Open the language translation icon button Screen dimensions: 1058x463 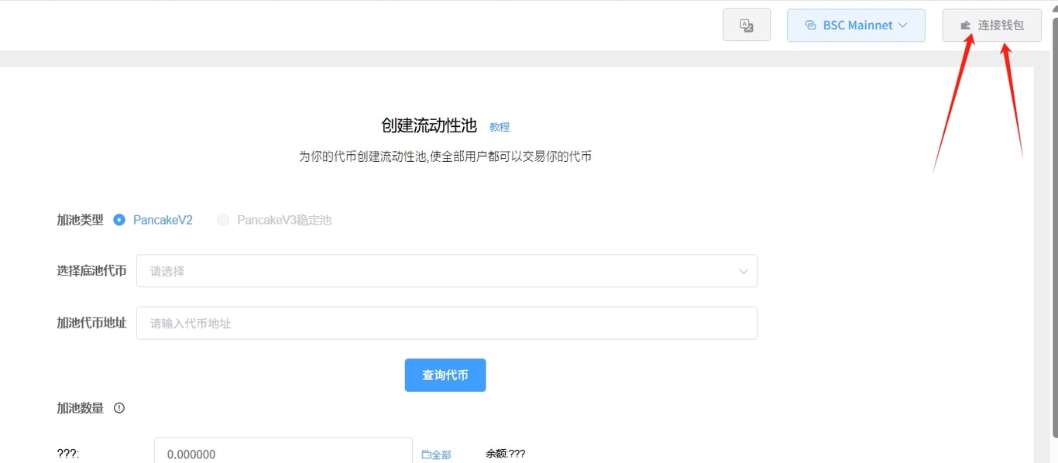(747, 25)
